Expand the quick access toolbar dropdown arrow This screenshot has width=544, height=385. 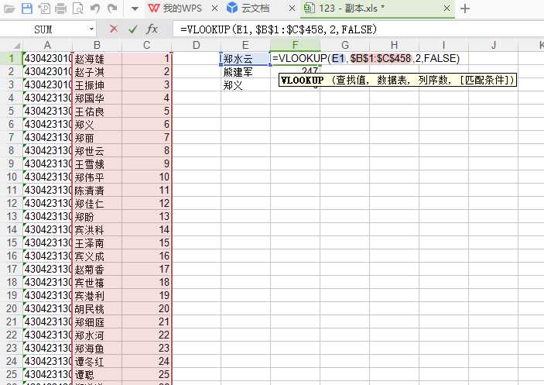(x=135, y=9)
